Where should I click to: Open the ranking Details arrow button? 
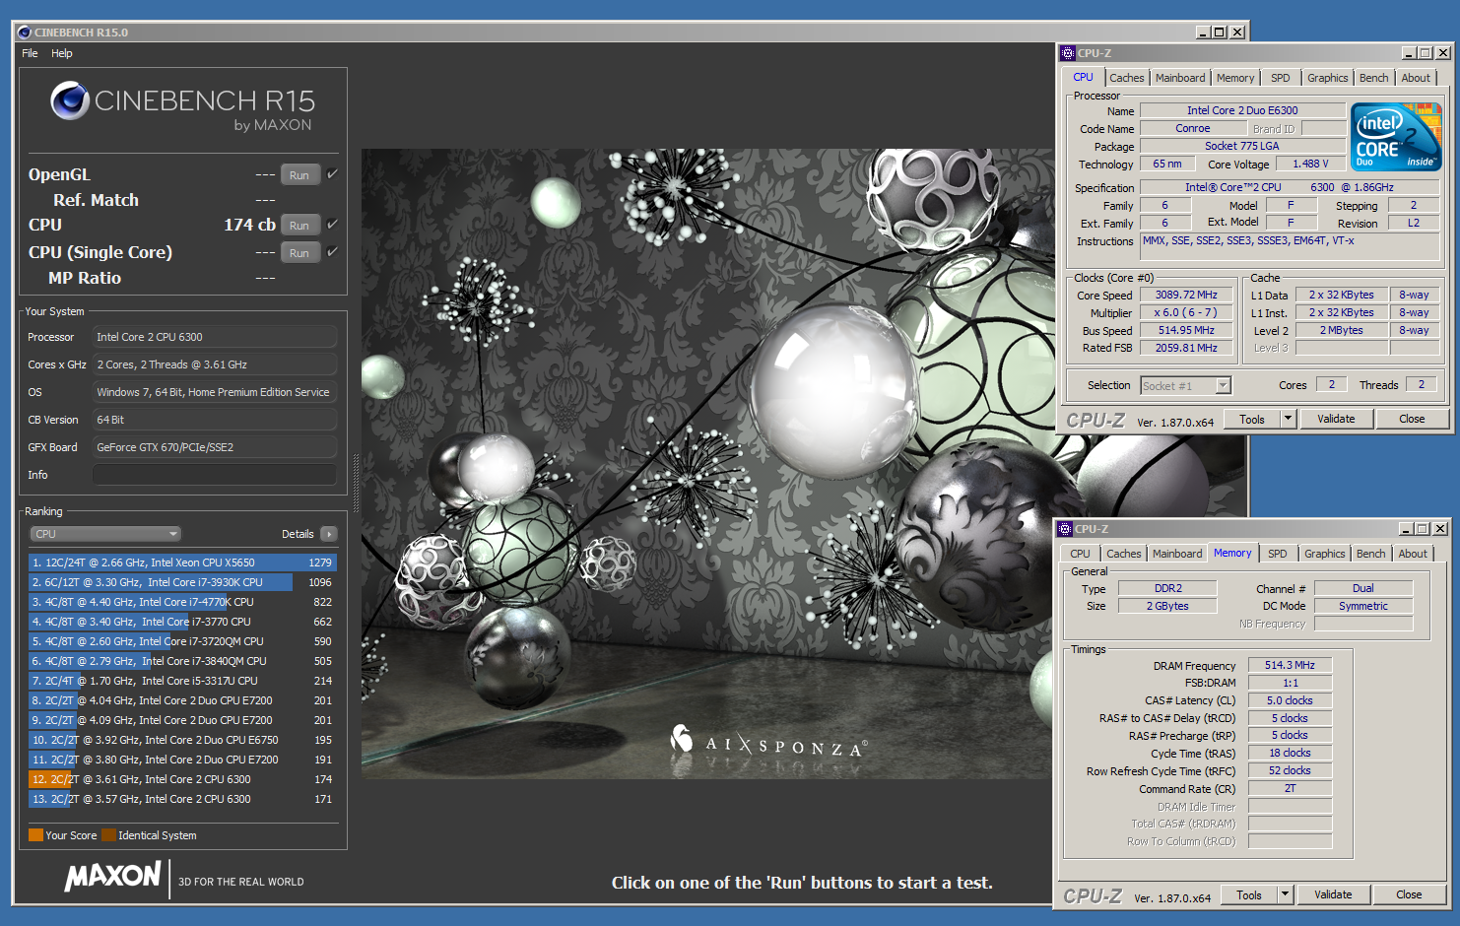pyautogui.click(x=329, y=534)
